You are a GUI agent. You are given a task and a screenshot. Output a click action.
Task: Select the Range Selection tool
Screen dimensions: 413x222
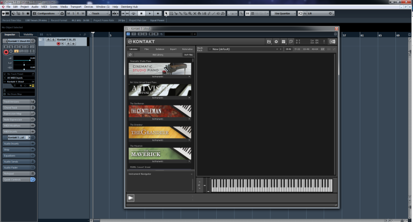171,13
